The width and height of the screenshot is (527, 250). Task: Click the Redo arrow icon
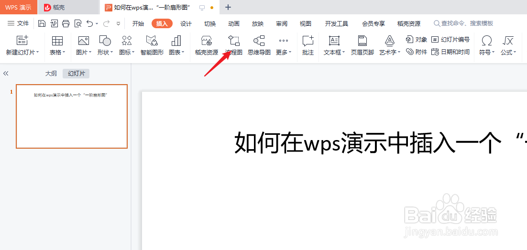click(x=106, y=23)
